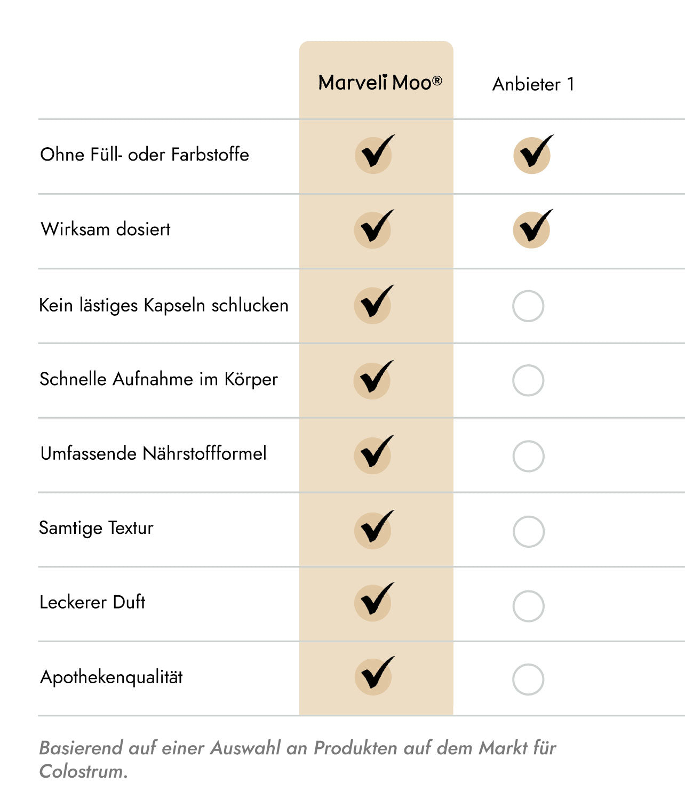Click Marveli Moo checkmark for Wirksam dosiert
Image resolution: width=685 pixels, height=807 pixels.
374,229
